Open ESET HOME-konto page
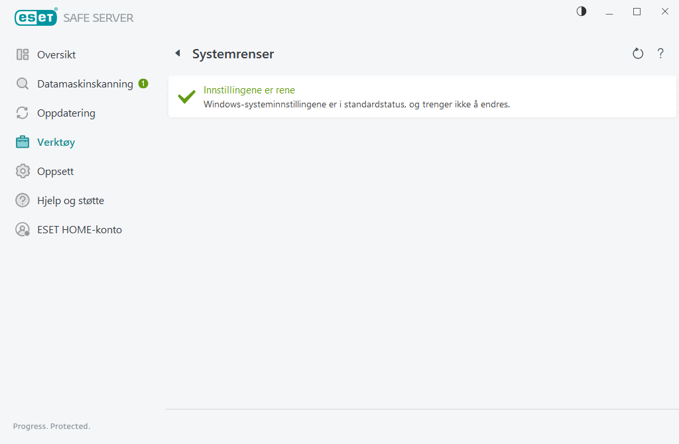Viewport: 679px width, 444px height. point(80,230)
